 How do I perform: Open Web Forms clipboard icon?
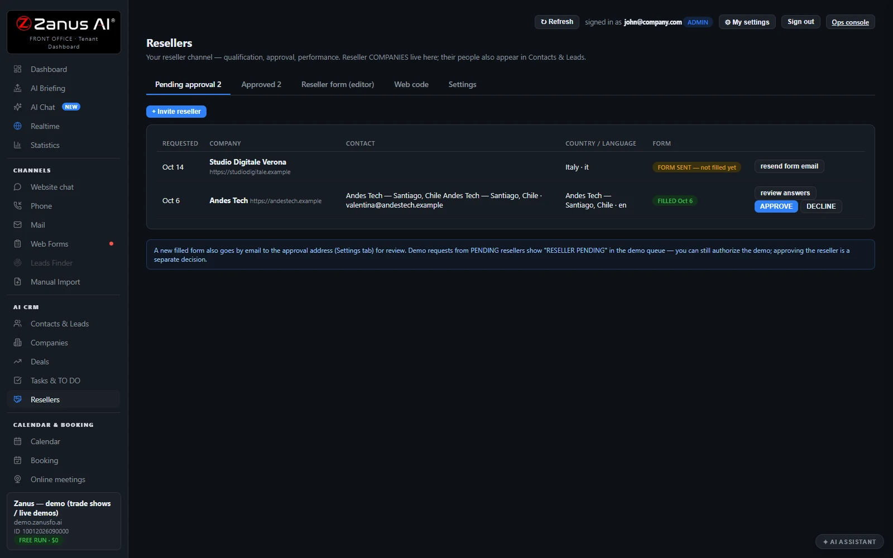pyautogui.click(x=17, y=244)
